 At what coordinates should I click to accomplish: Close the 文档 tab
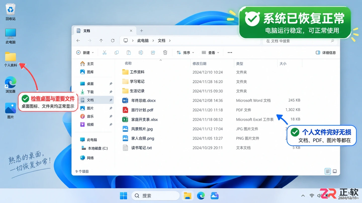coord(131,31)
